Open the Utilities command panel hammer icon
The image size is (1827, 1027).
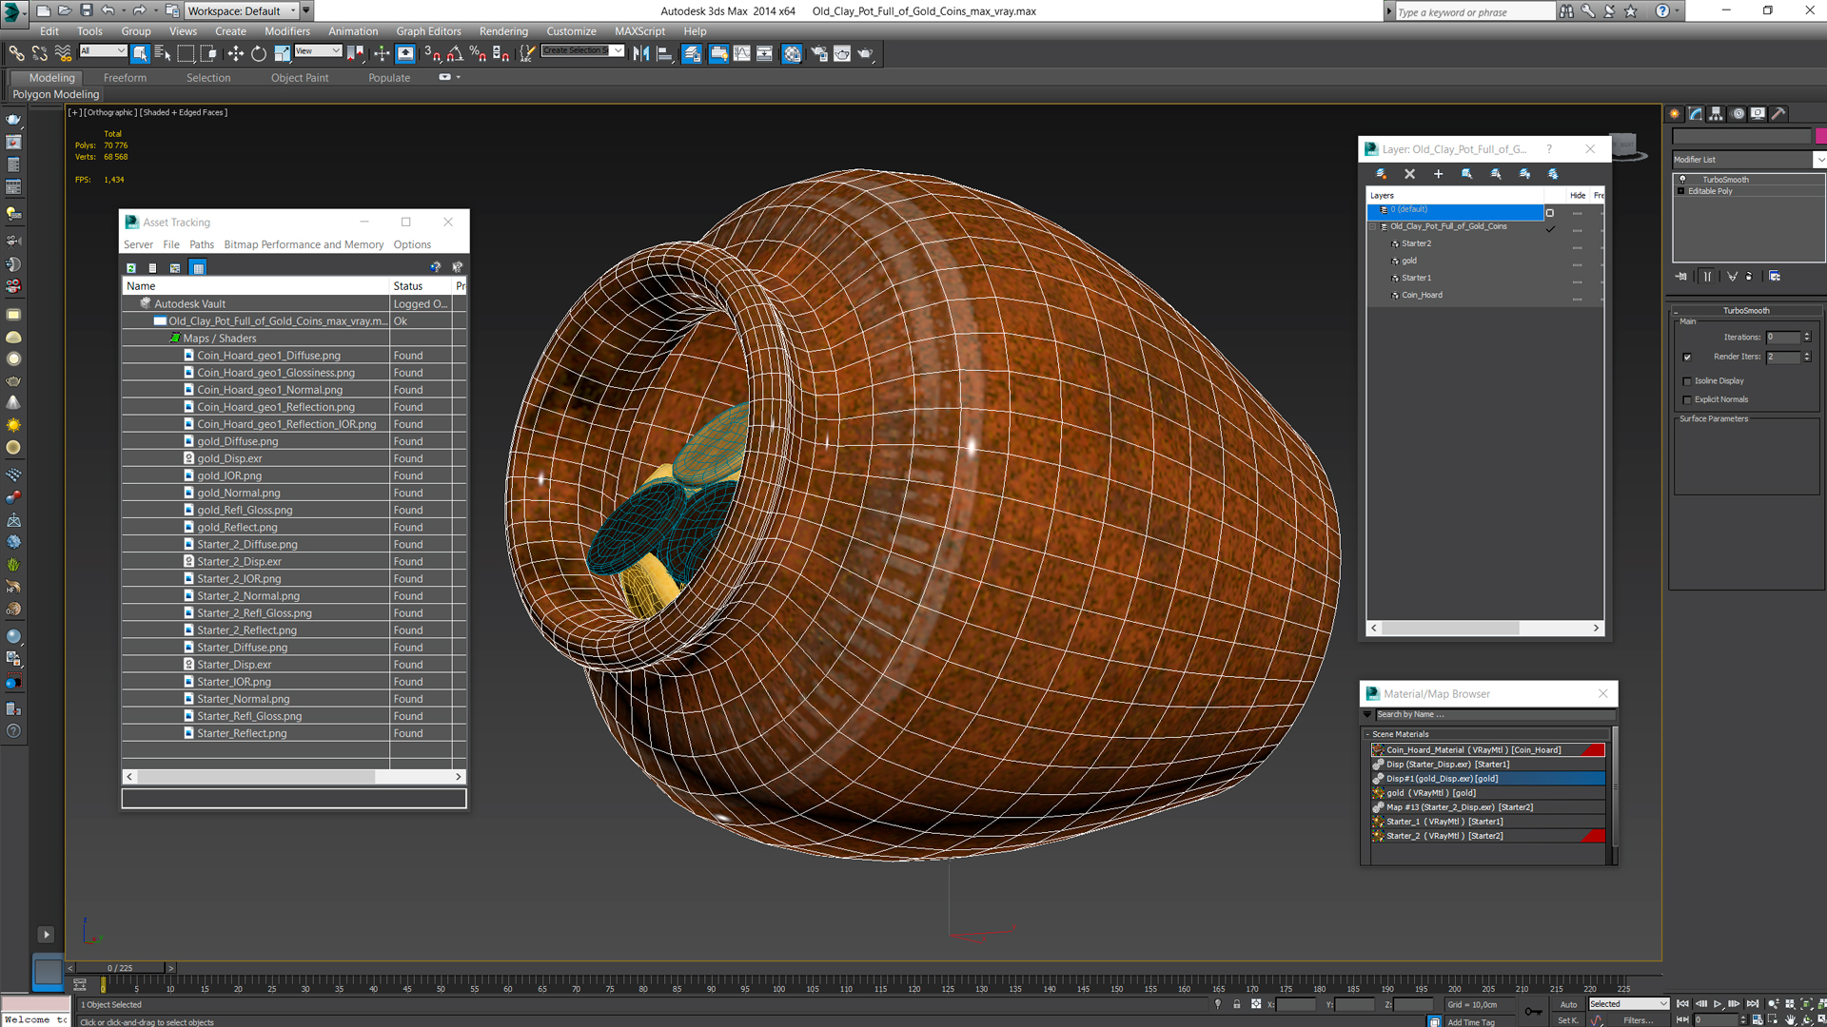pos(1778,113)
